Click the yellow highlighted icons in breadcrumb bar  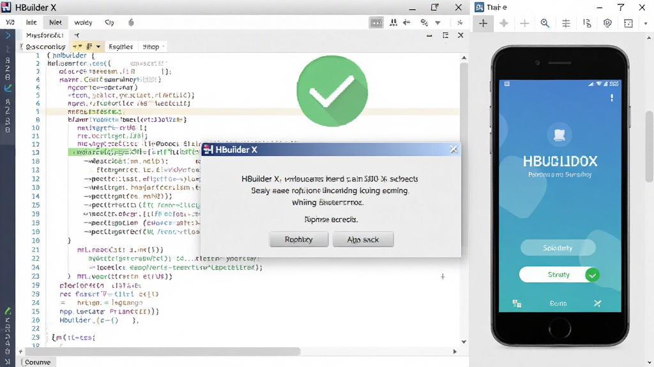(x=82, y=47)
